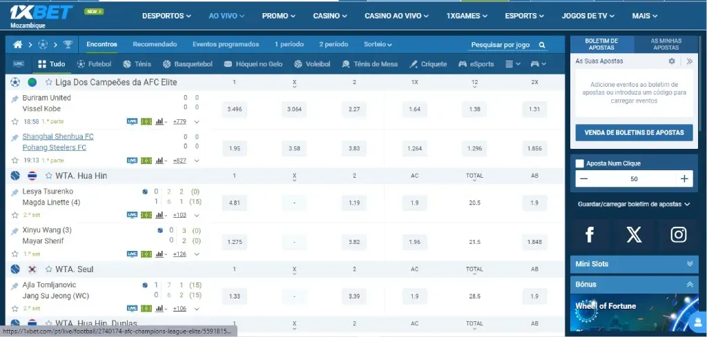The width and height of the screenshot is (707, 337).
Task: Open bet slip settings gear icon
Action: [x=672, y=61]
